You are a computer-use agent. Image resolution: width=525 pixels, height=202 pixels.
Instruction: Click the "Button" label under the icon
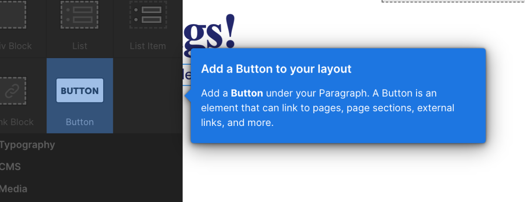80,122
